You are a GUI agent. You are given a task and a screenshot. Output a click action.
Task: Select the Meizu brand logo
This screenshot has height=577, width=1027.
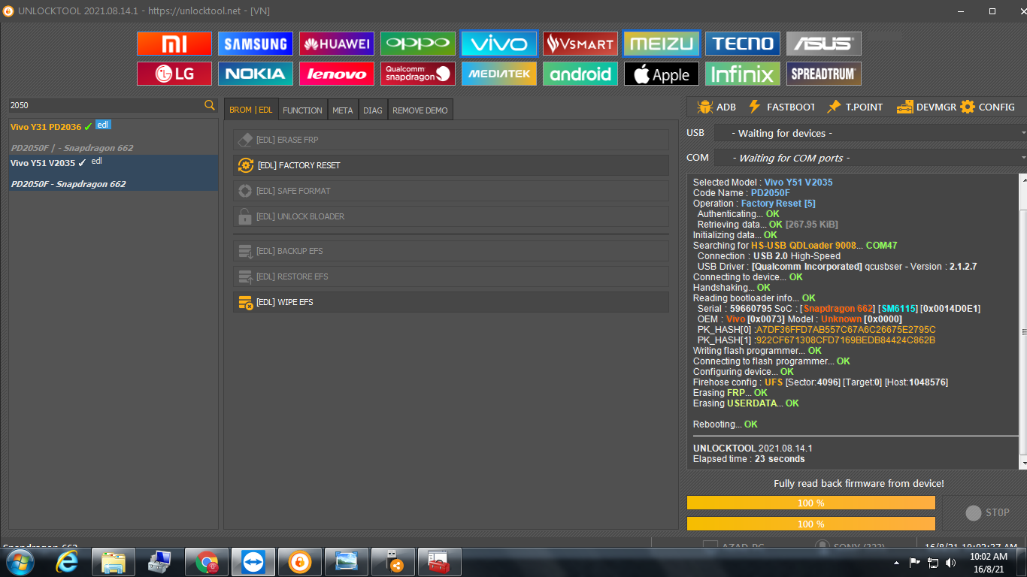click(x=662, y=44)
